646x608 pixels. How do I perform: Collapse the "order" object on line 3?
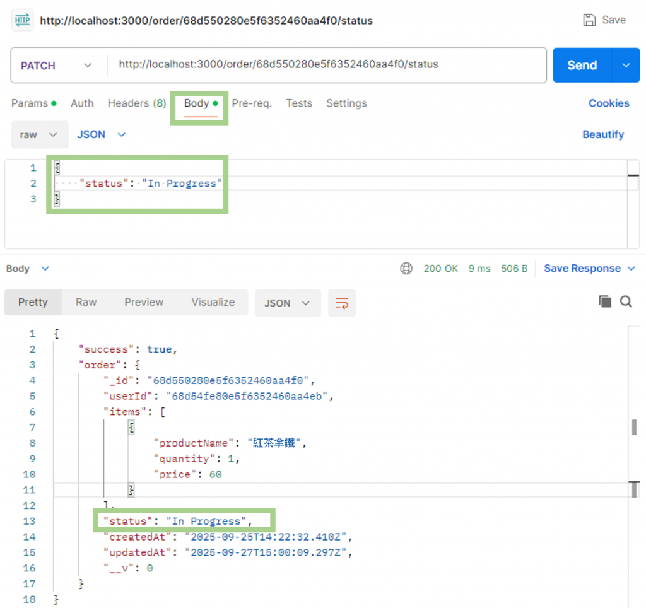(x=138, y=365)
